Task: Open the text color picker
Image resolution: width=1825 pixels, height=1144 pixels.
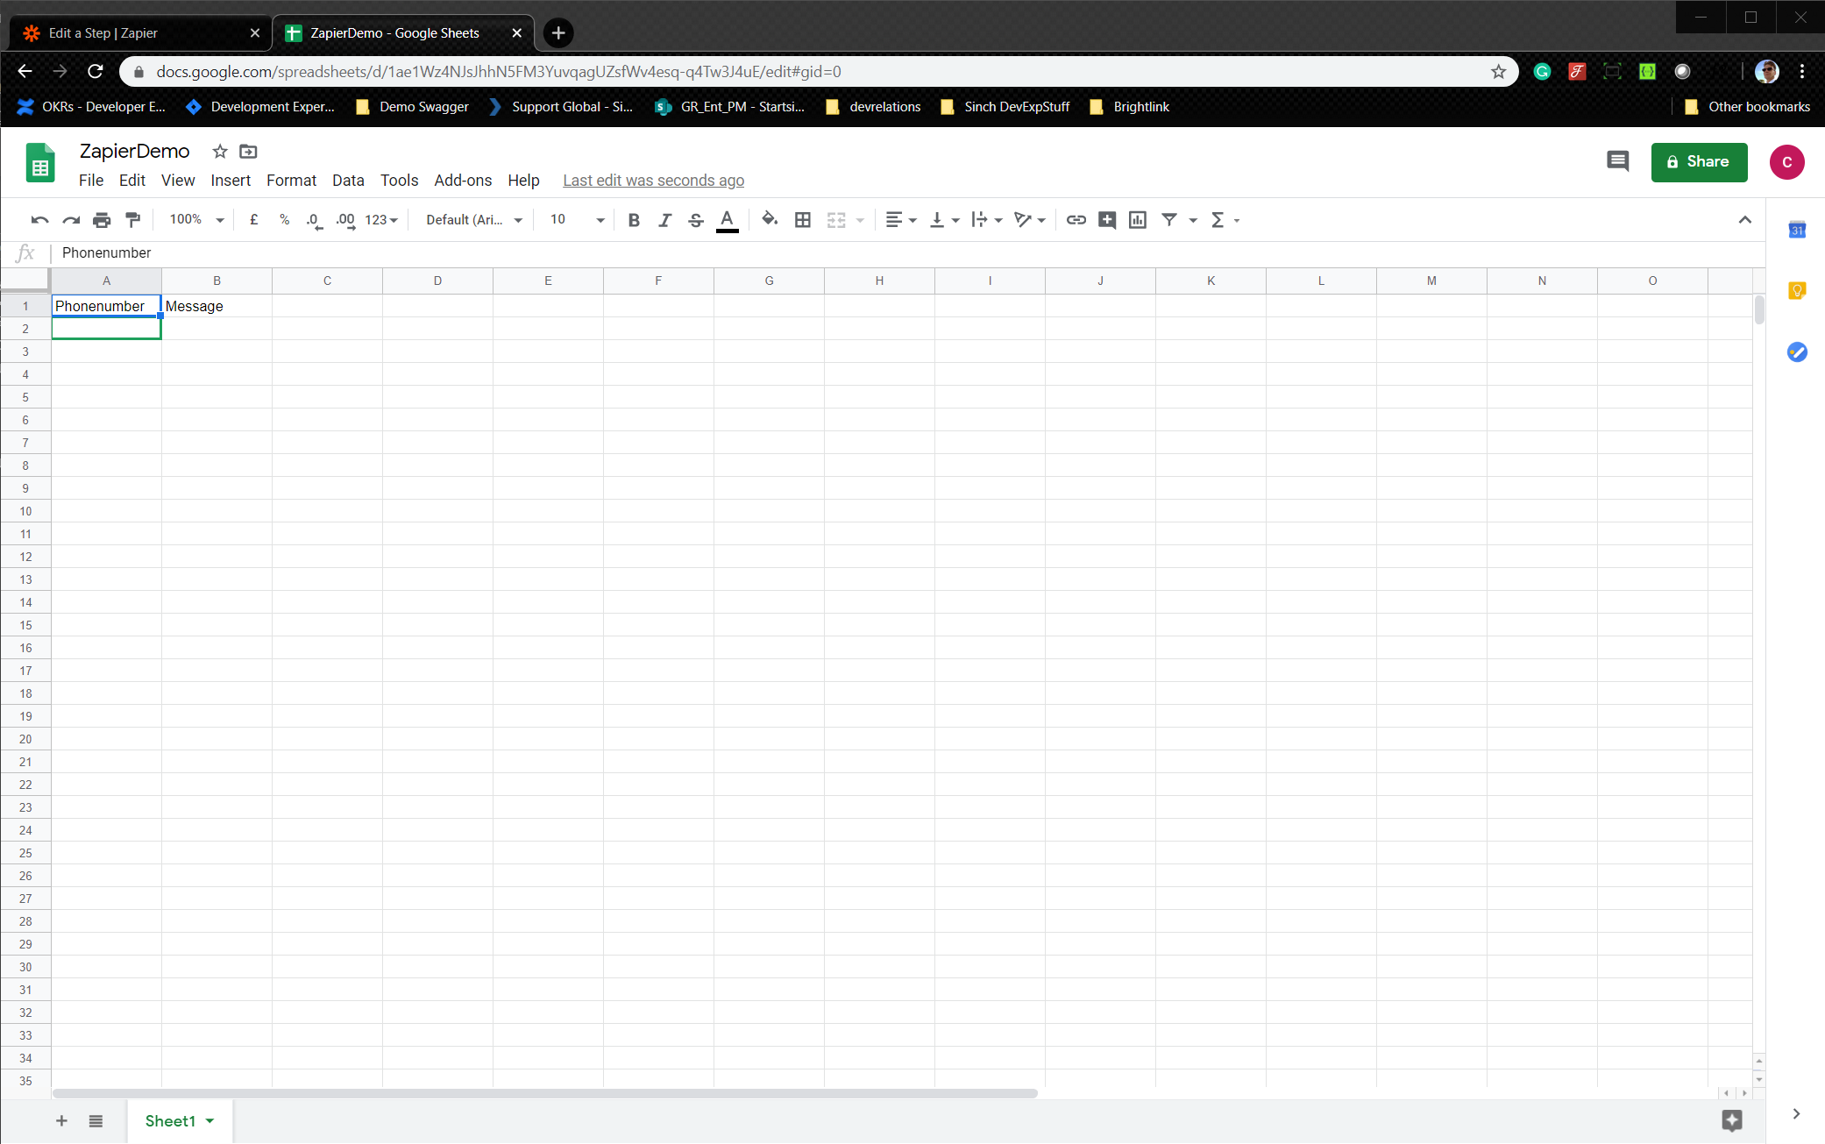Action: 727,220
